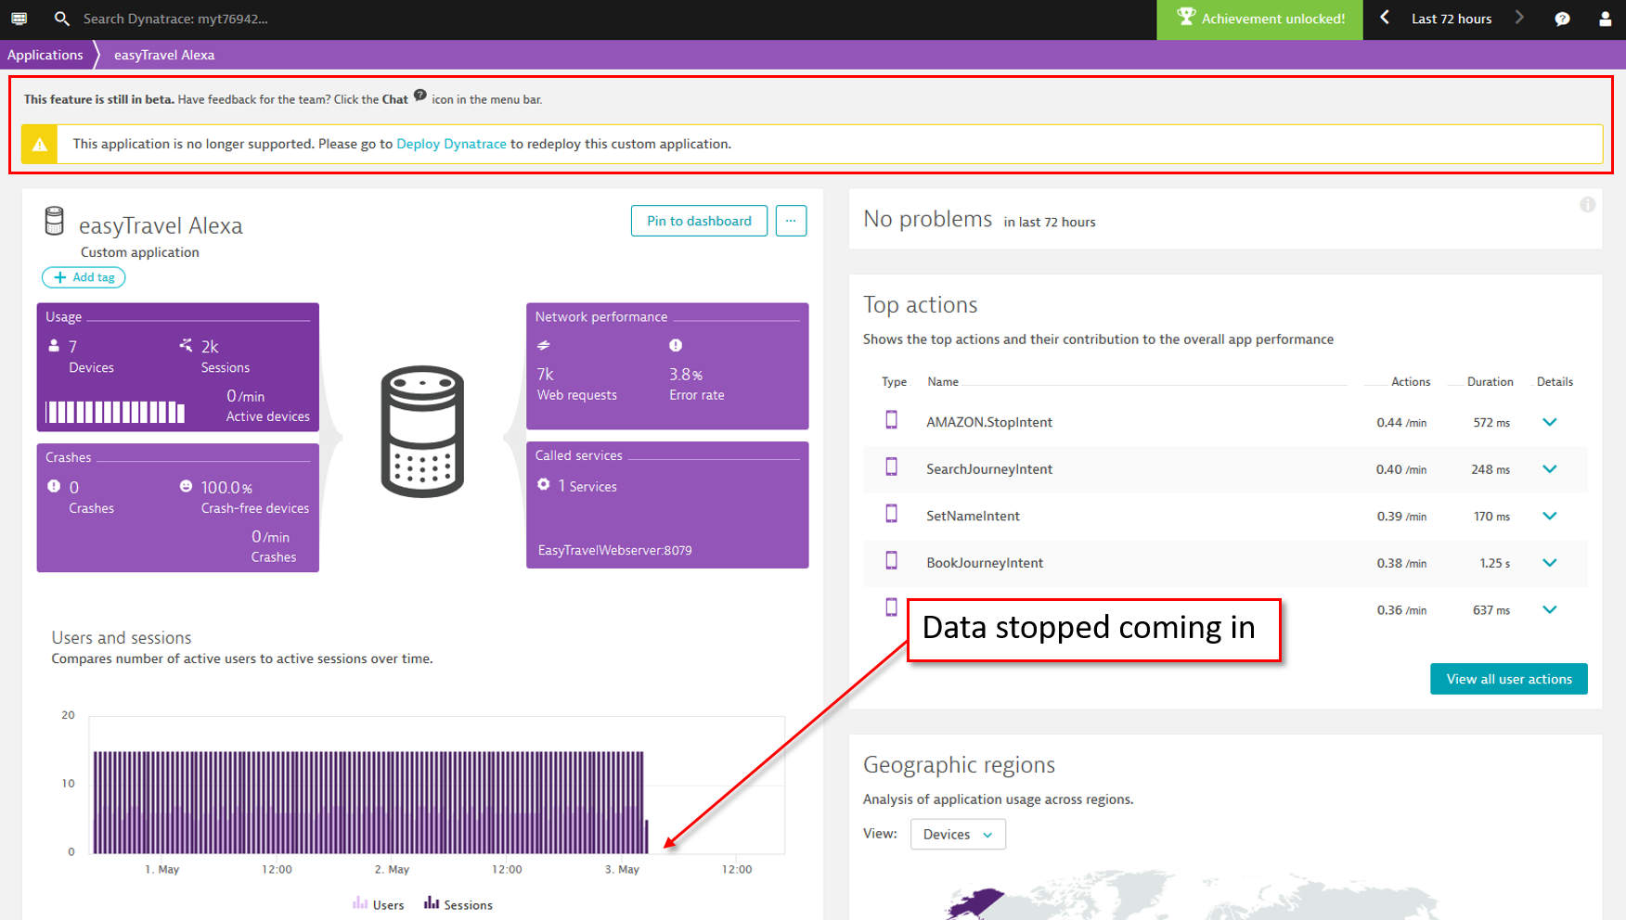1626x920 pixels.
Task: Expand details for AMAZON.StopIntent
Action: click(x=1549, y=422)
